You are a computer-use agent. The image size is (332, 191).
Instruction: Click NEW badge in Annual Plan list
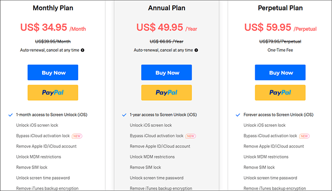pos(191,136)
